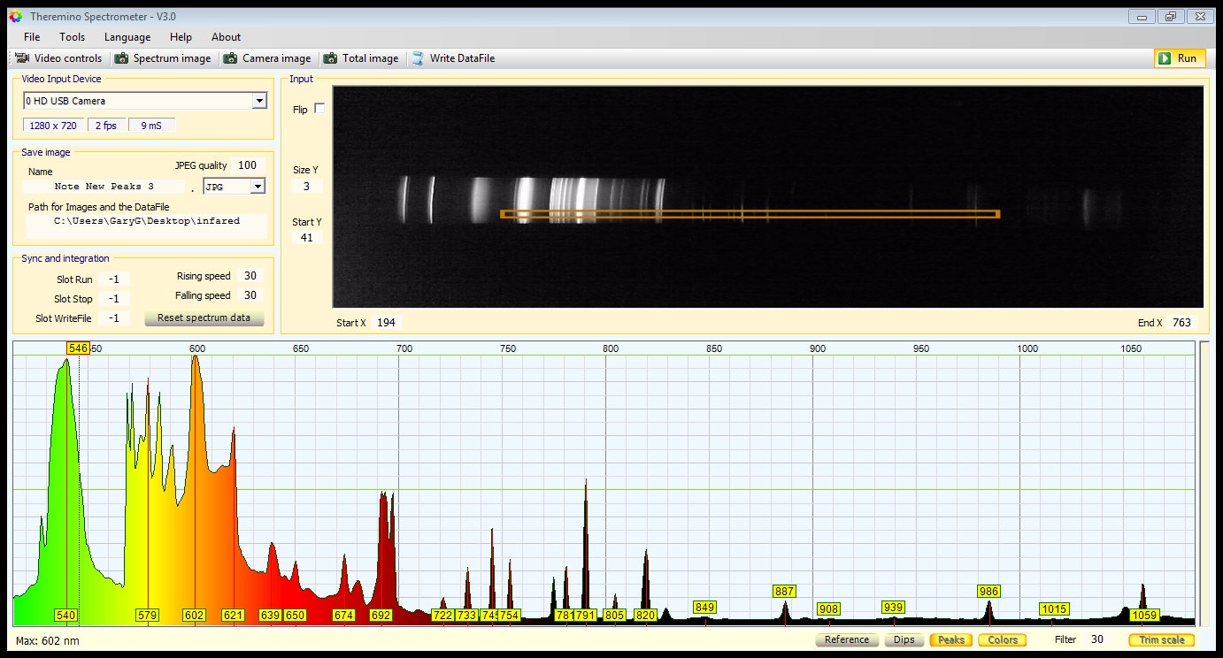
Task: Open the Tools menu
Action: (72, 37)
